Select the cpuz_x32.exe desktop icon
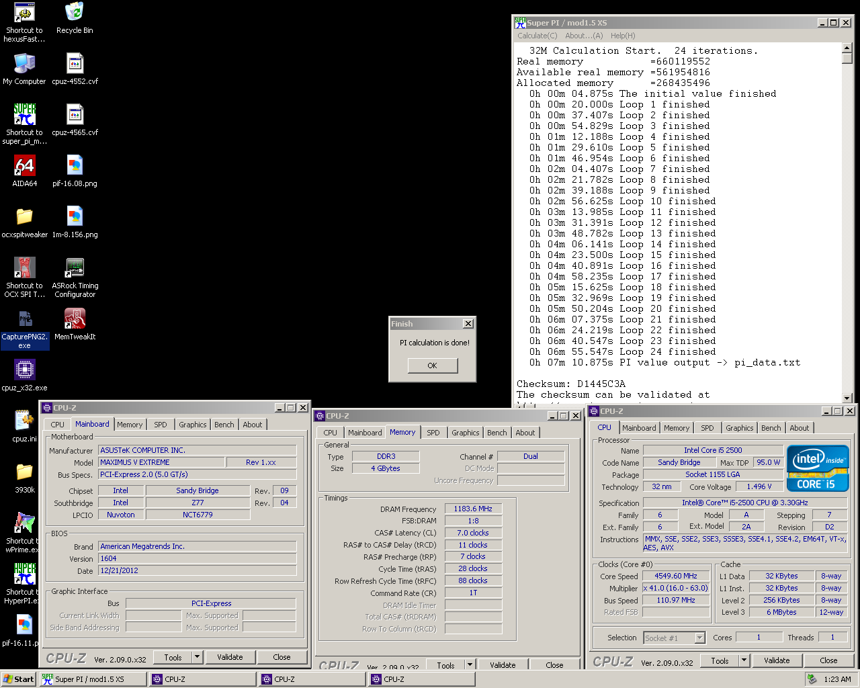Screen dimensions: 860x688 point(25,370)
